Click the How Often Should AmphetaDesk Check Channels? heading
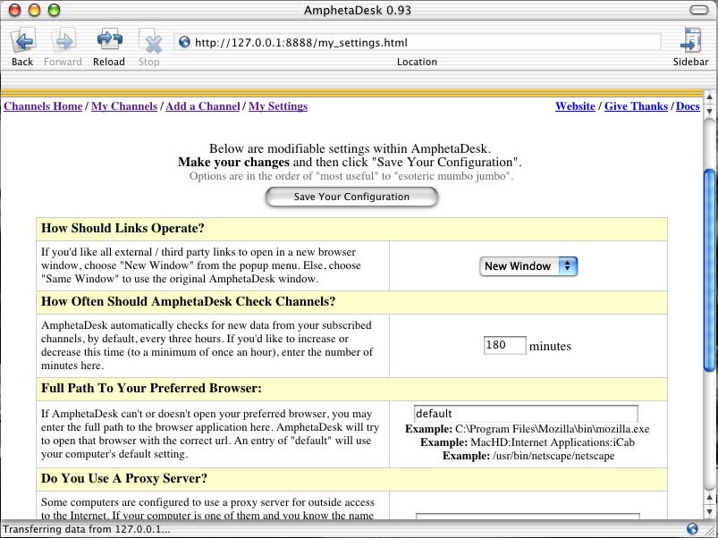 (x=188, y=301)
